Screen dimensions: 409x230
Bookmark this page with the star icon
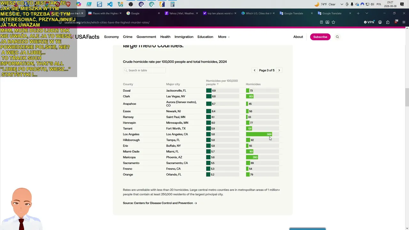tap(333, 22)
